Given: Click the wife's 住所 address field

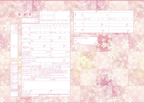Looking at the screenshot, I should click(60, 36).
